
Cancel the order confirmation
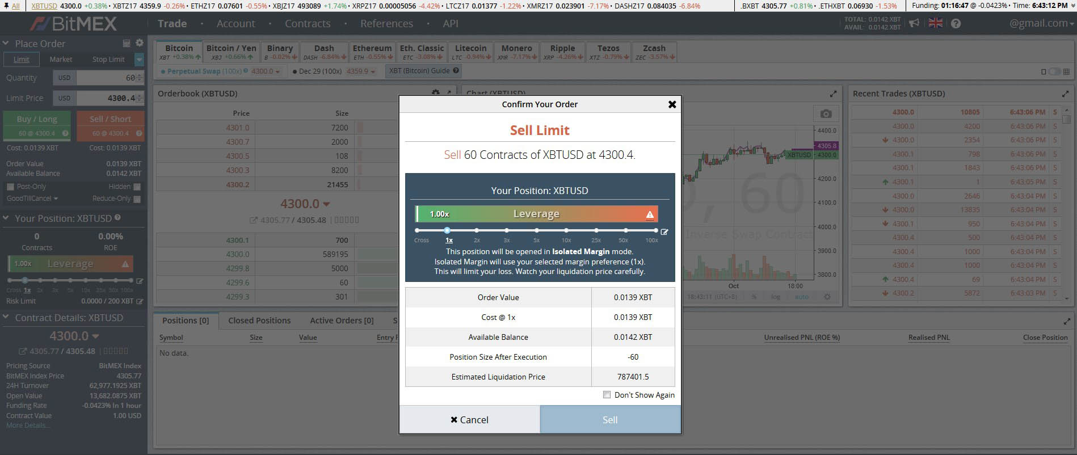tap(470, 420)
